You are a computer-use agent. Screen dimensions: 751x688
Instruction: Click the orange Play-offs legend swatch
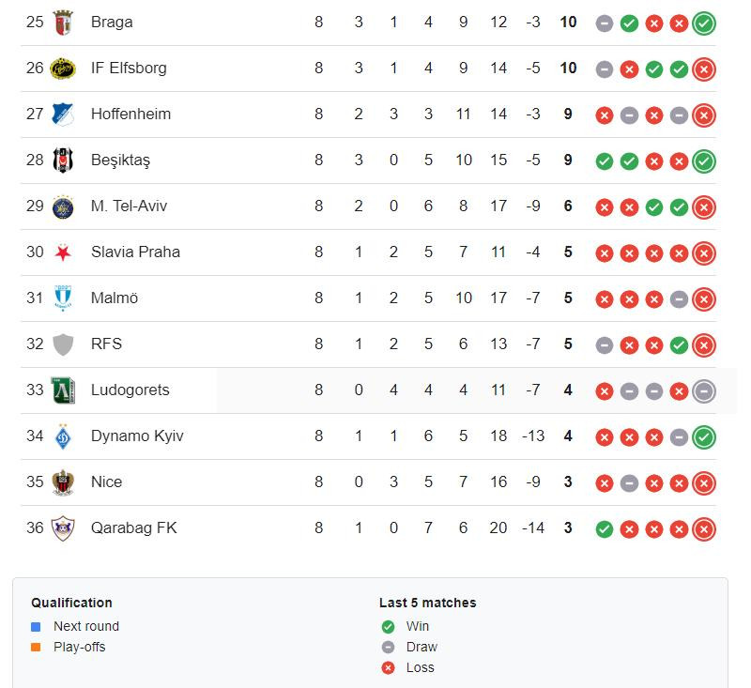[x=36, y=648]
